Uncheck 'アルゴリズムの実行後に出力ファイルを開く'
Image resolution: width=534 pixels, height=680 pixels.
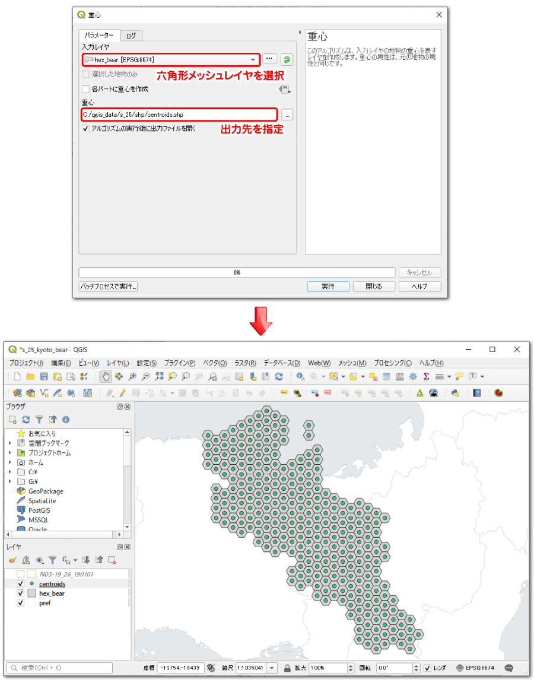point(85,129)
